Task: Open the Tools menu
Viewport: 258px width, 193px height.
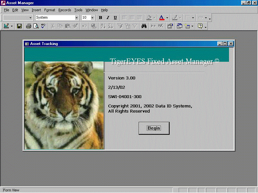Action: pyautogui.click(x=78, y=10)
